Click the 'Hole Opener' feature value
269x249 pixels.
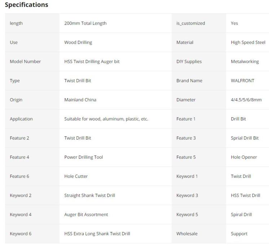(x=244, y=157)
